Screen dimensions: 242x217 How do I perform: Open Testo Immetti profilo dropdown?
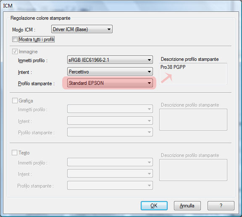[110, 162]
